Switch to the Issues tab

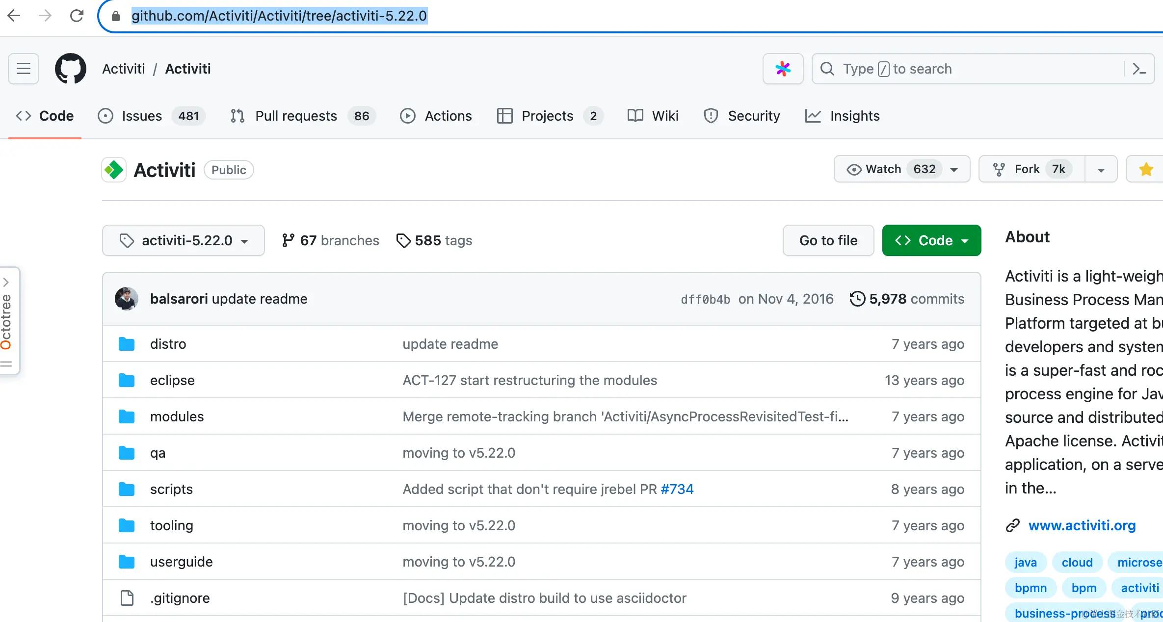[142, 116]
